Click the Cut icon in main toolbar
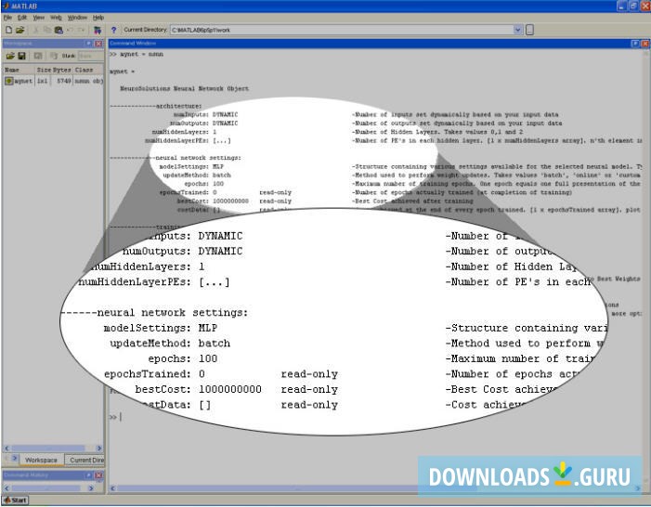This screenshot has height=507, width=651. pyautogui.click(x=35, y=30)
